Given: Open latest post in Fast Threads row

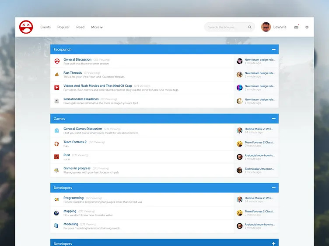Looking at the screenshot, I should [x=260, y=73].
